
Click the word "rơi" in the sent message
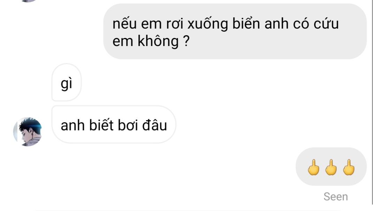coord(175,24)
